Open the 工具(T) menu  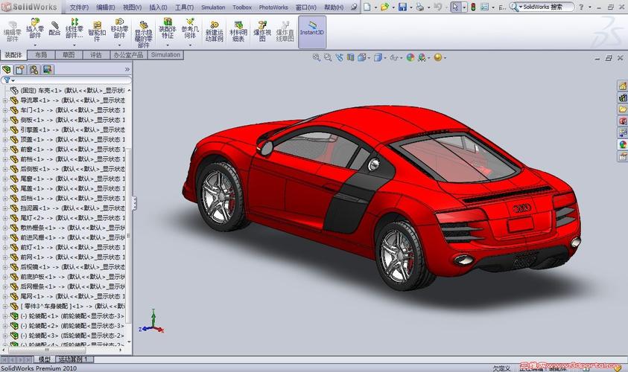coord(184,7)
